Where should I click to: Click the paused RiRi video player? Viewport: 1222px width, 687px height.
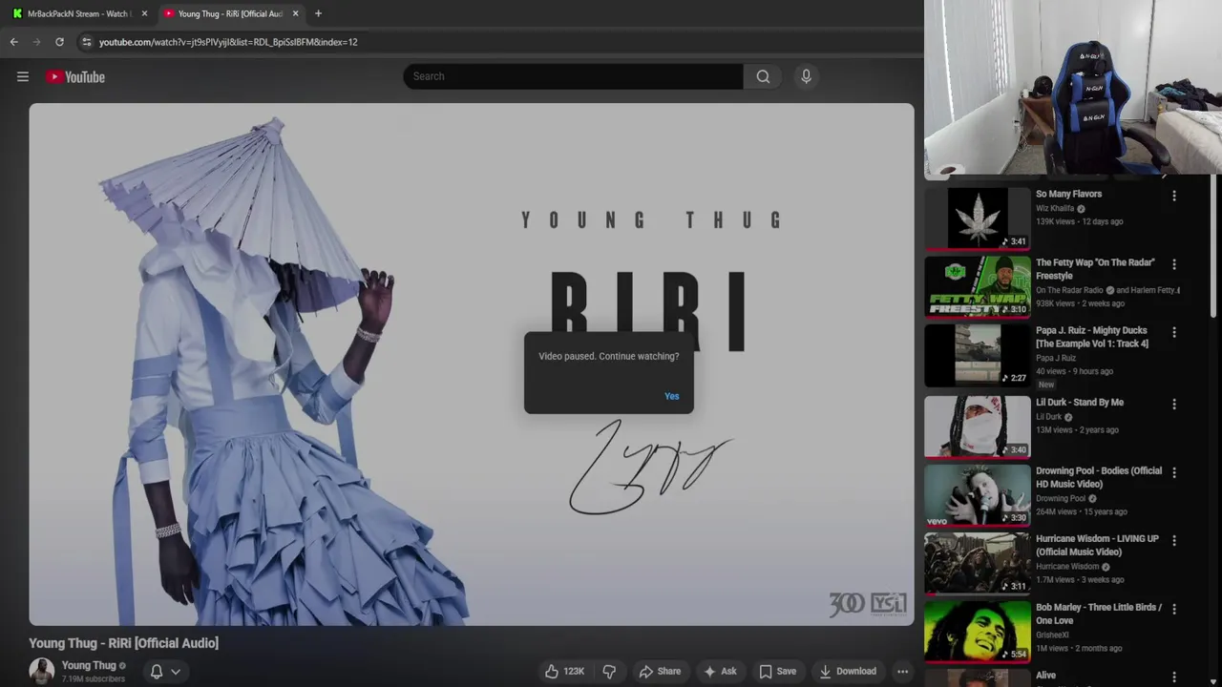point(472,364)
